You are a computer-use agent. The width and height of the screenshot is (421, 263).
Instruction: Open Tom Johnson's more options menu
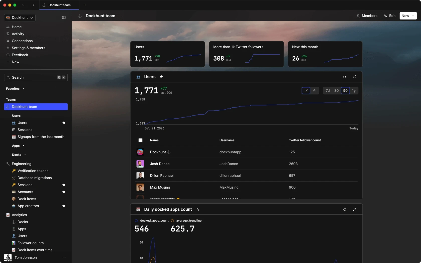click(x=64, y=257)
